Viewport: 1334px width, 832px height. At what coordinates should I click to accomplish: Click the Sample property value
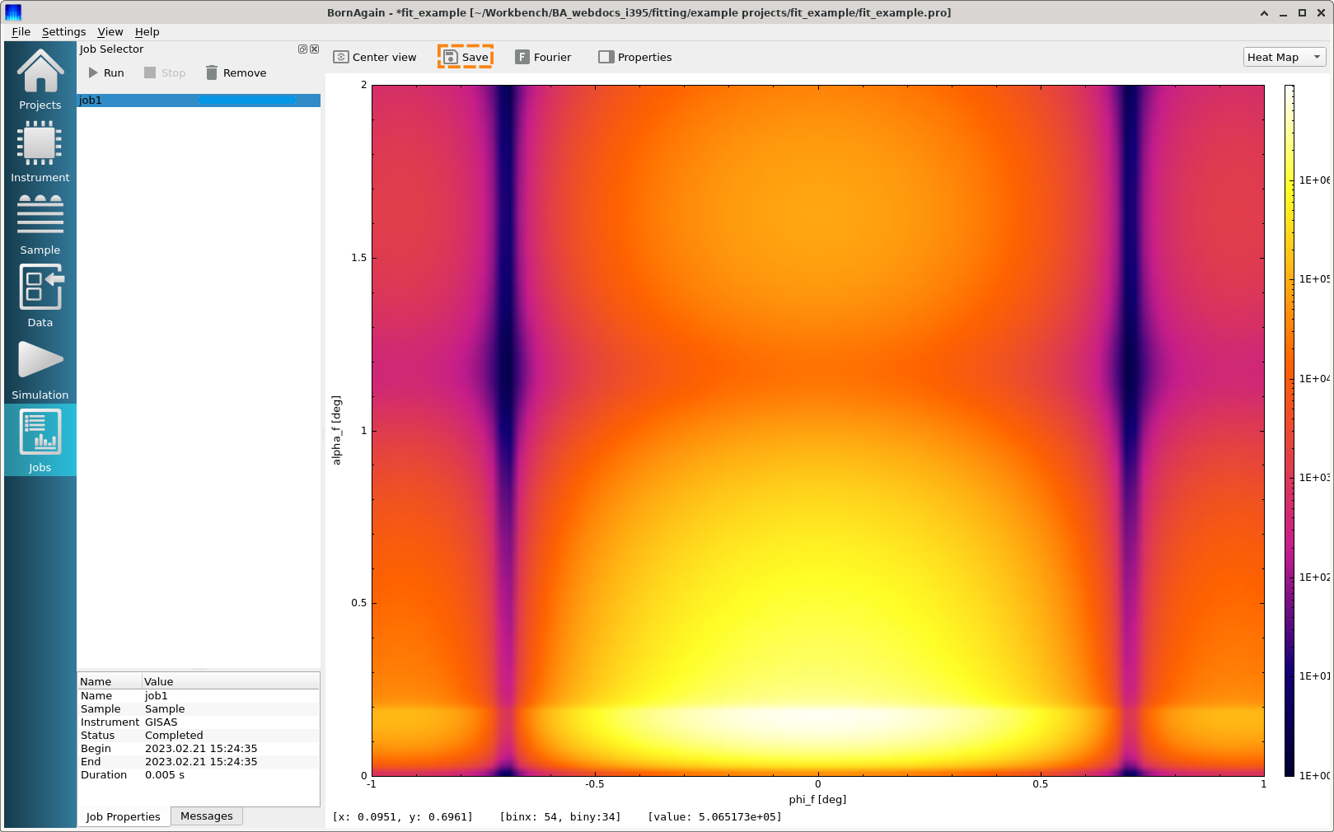click(x=231, y=708)
